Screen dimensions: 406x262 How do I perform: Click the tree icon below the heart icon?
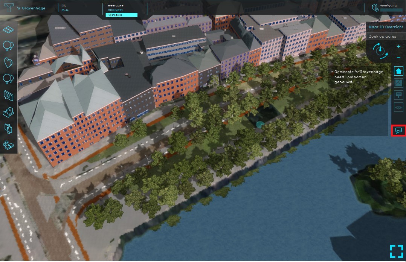8,79
